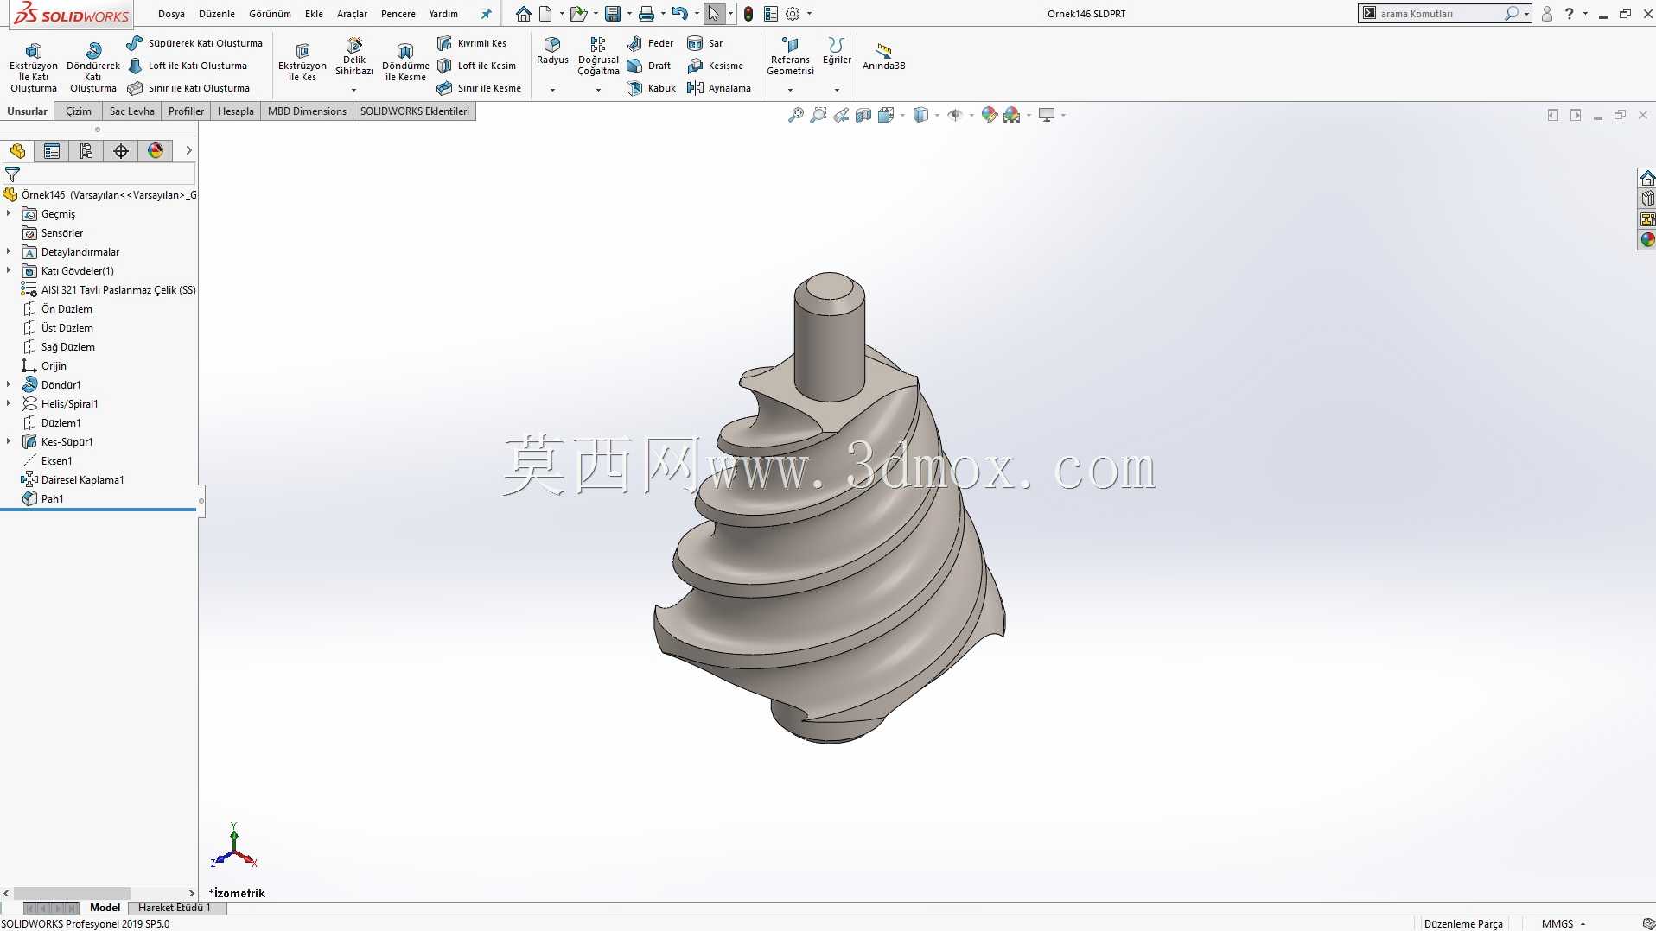
Task: Open DisplayManager appearance tab icon
Action: point(156,151)
